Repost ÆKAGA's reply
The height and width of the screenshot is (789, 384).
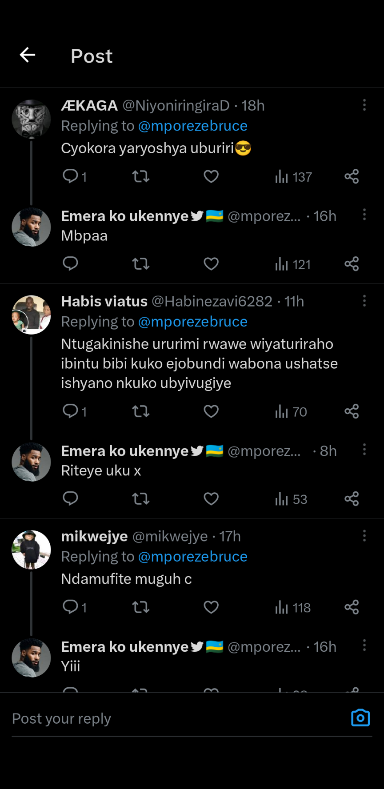point(141,176)
